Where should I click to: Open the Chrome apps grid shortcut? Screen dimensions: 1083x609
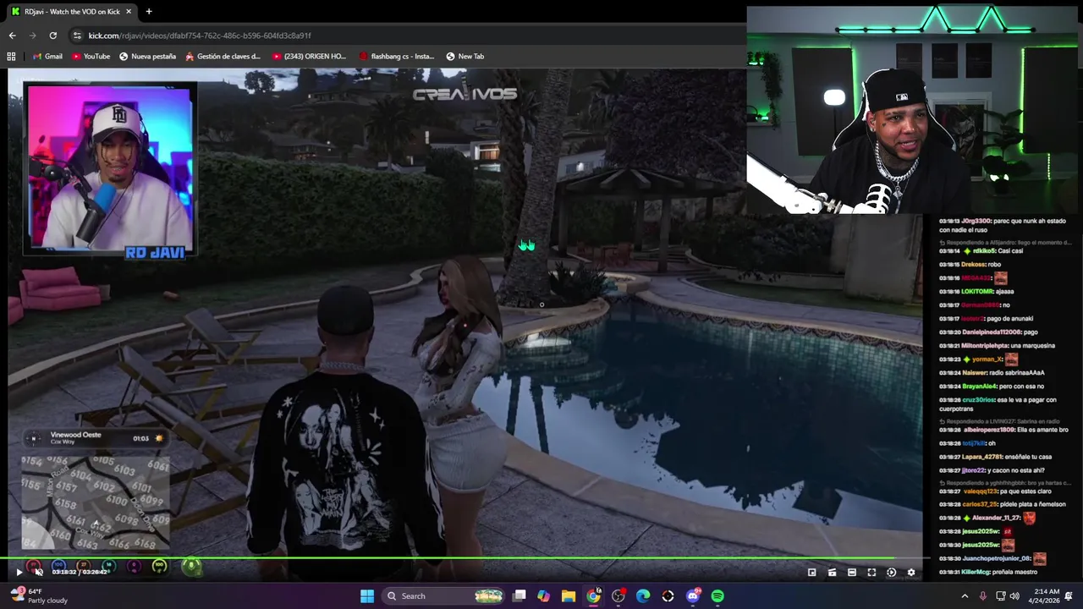tap(11, 57)
